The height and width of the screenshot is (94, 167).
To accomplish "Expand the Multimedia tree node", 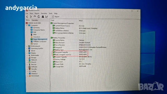I will pyautogui.click(x=27, y=55).
